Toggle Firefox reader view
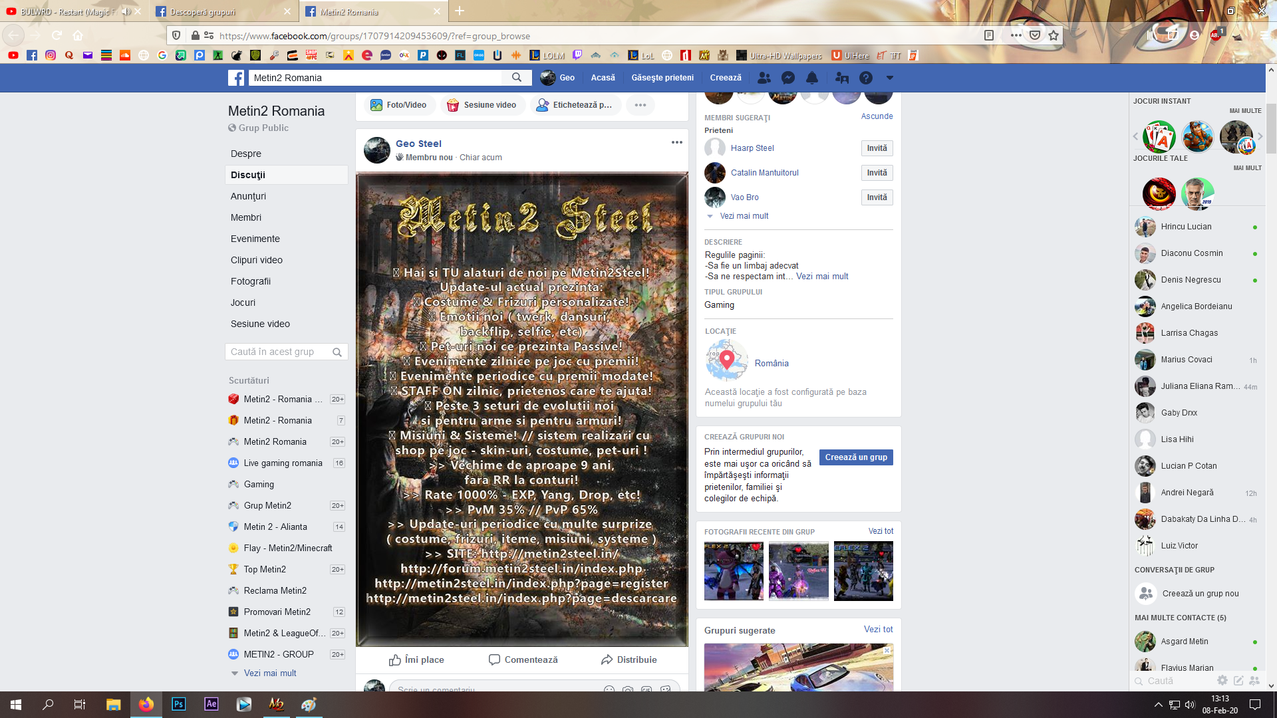This screenshot has width=1277, height=718. tap(989, 35)
